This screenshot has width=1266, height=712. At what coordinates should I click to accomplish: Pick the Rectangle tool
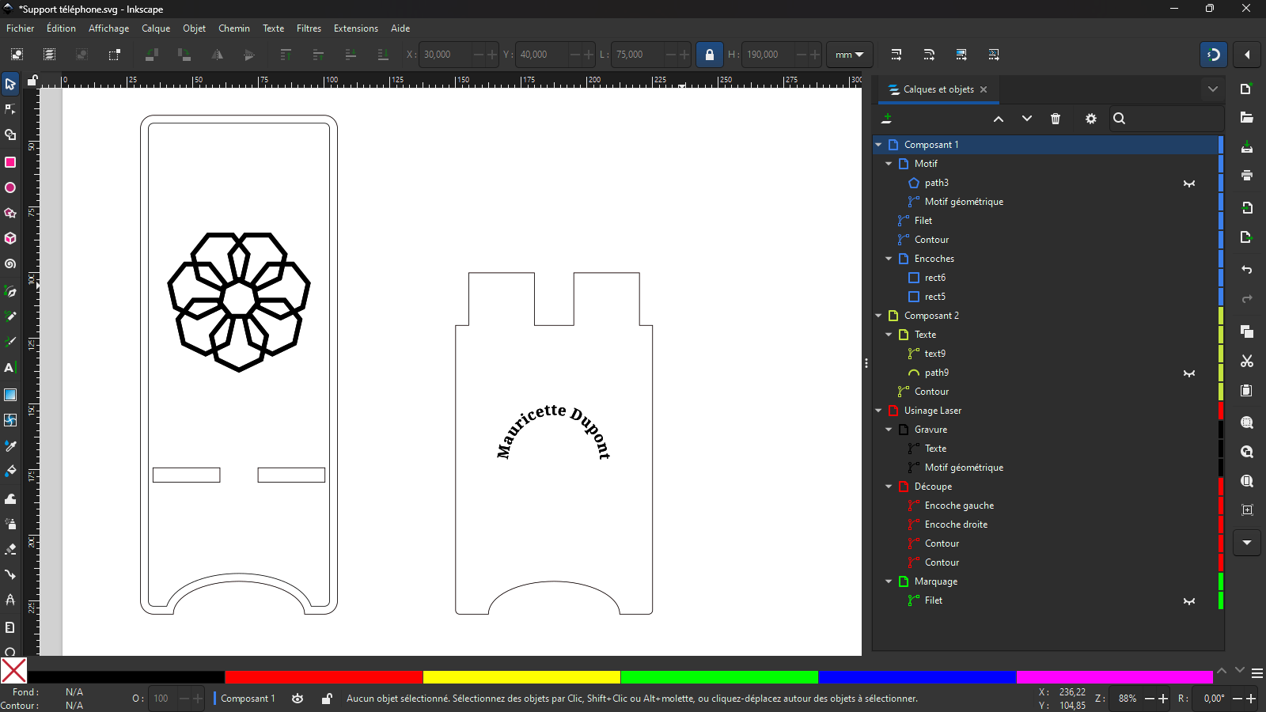pyautogui.click(x=10, y=162)
